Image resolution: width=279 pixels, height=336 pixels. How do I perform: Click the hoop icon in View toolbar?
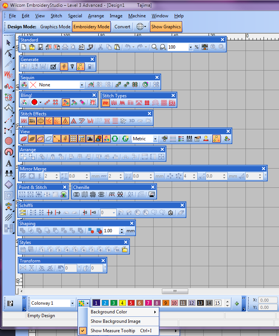[115, 139]
